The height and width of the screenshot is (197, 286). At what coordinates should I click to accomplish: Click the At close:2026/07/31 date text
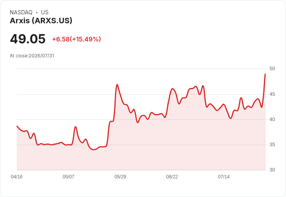coord(32,56)
